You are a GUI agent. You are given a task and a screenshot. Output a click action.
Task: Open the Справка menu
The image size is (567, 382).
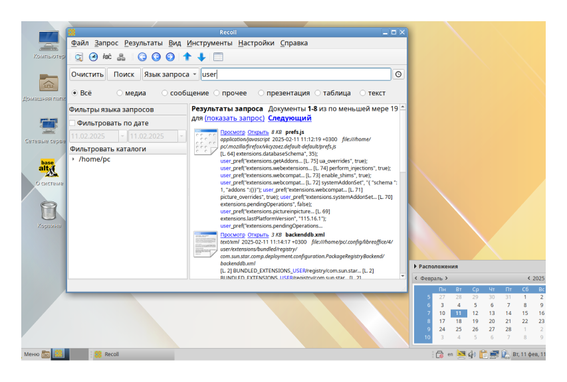tap(294, 43)
